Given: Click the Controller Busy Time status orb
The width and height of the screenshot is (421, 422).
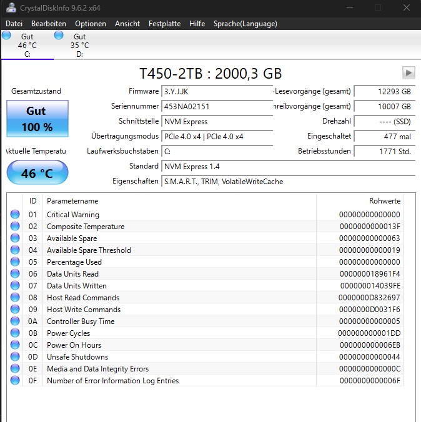Looking at the screenshot, I should [15, 321].
